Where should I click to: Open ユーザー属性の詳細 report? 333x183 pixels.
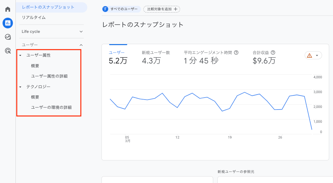(x=49, y=76)
